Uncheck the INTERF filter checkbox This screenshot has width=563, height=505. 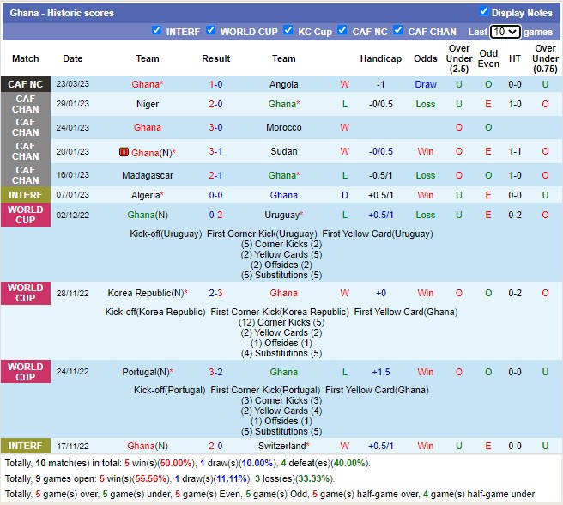[x=156, y=31]
